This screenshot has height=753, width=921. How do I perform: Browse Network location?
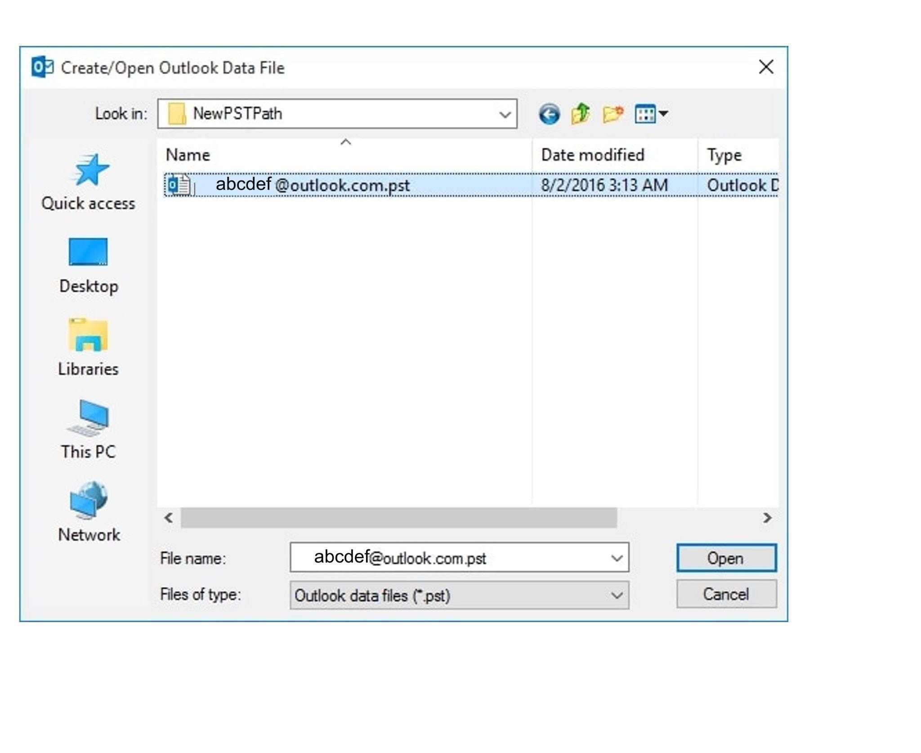89,512
